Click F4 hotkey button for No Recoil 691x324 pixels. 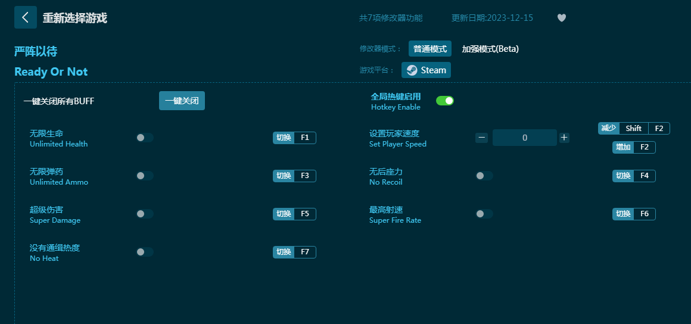tap(634, 176)
